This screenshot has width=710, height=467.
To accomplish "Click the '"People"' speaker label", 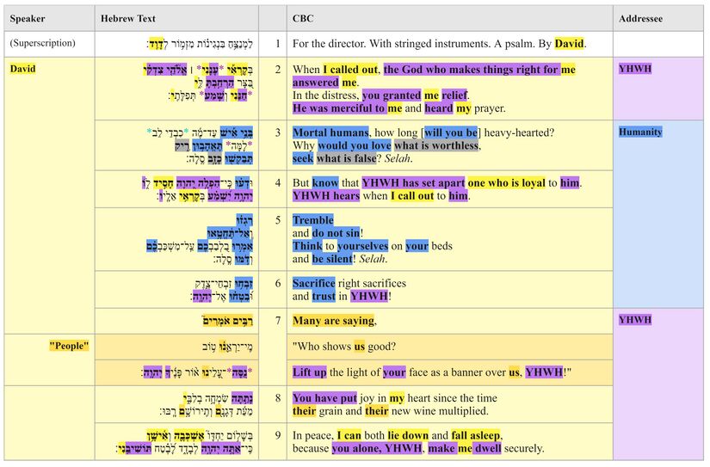I will pyautogui.click(x=70, y=346).
